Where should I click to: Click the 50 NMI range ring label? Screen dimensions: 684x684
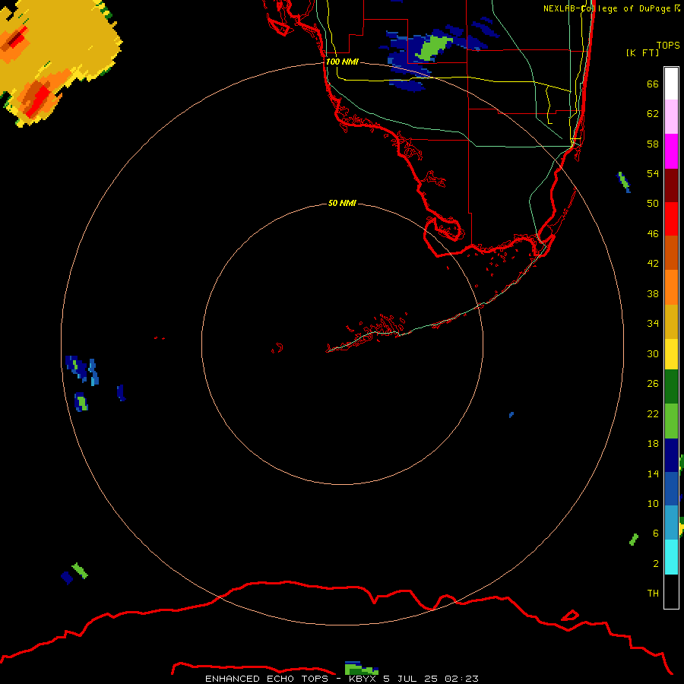(342, 203)
